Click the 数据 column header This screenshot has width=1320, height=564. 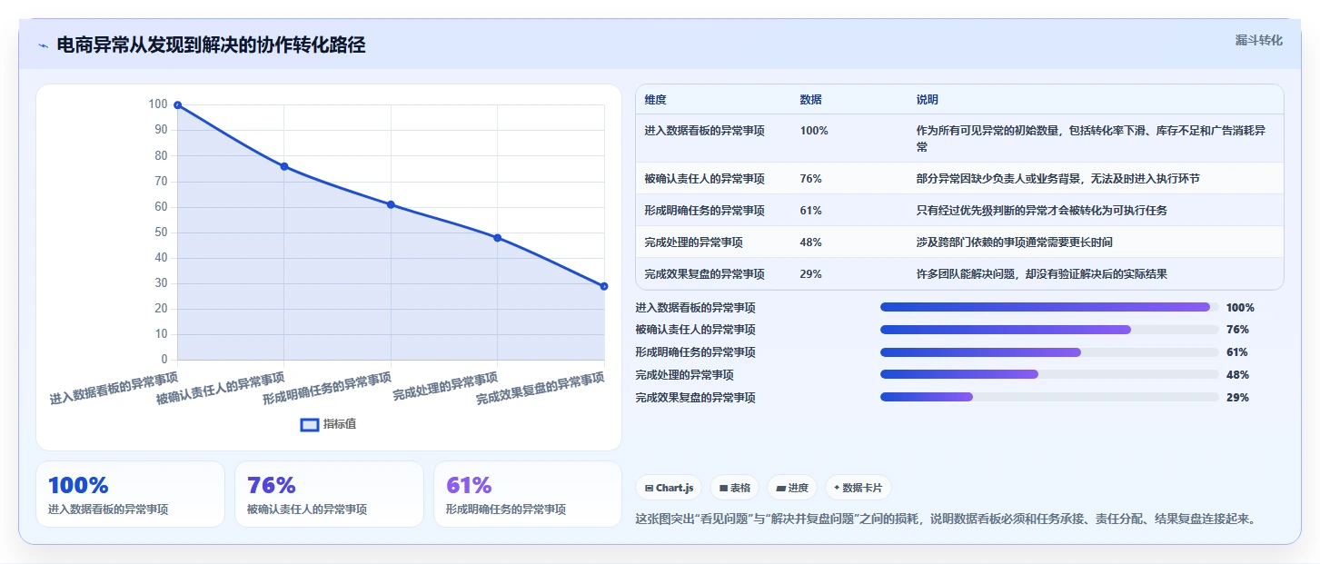point(810,99)
